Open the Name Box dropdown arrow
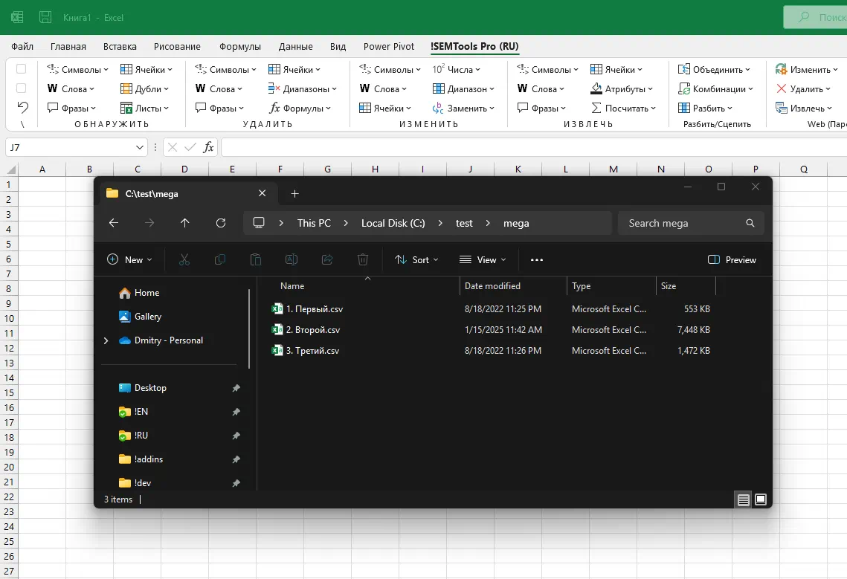Screen dimensions: 847x579 click(139, 147)
